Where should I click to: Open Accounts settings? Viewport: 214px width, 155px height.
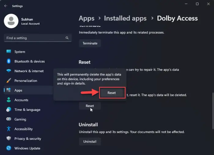pyautogui.click(x=28, y=100)
